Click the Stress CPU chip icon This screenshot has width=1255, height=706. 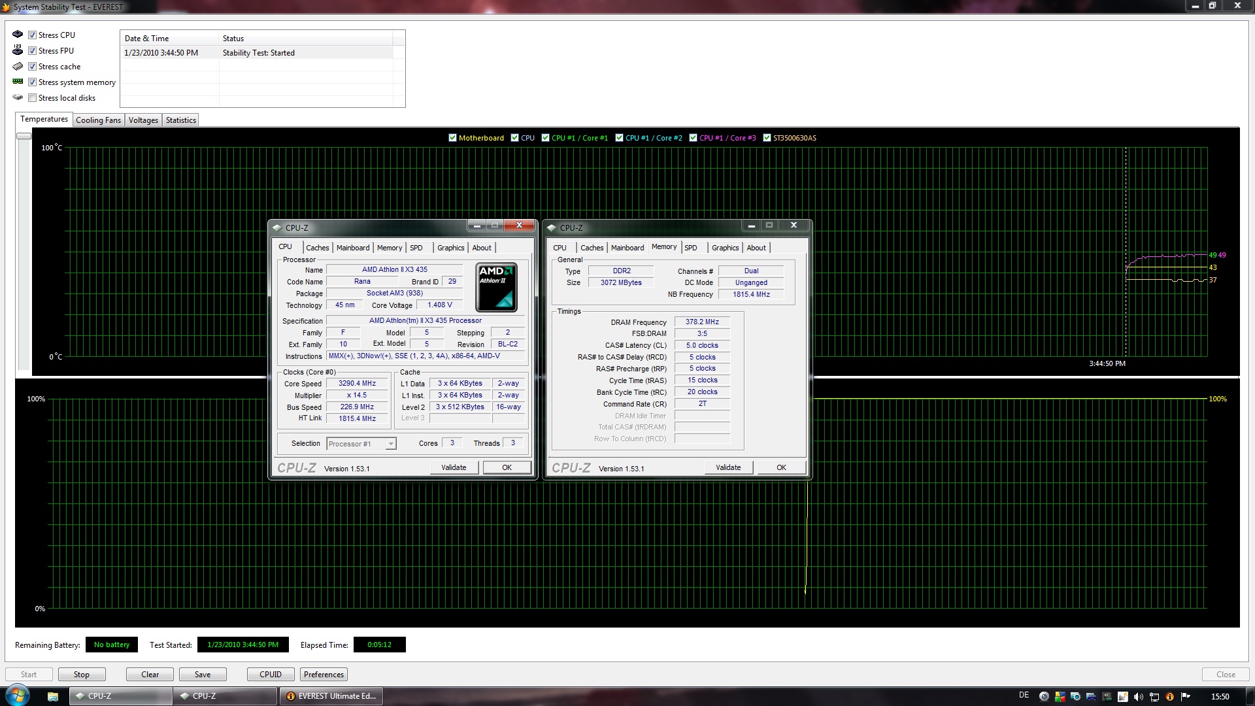coord(18,35)
